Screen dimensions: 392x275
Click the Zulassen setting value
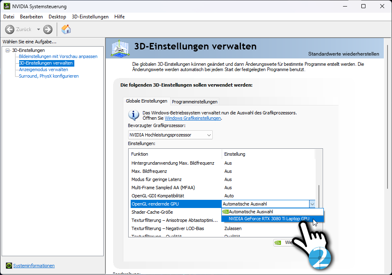(233, 228)
